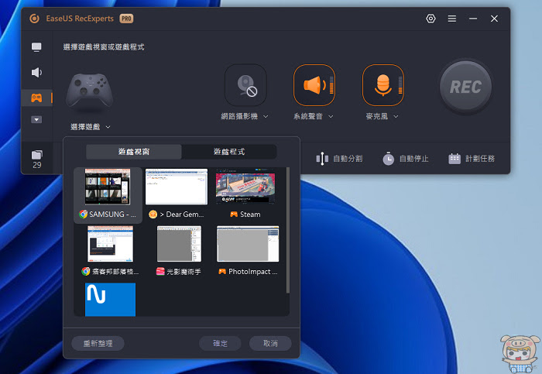The image size is (542, 374).
Task: Click the 重新整理 refresh button
Action: click(98, 343)
